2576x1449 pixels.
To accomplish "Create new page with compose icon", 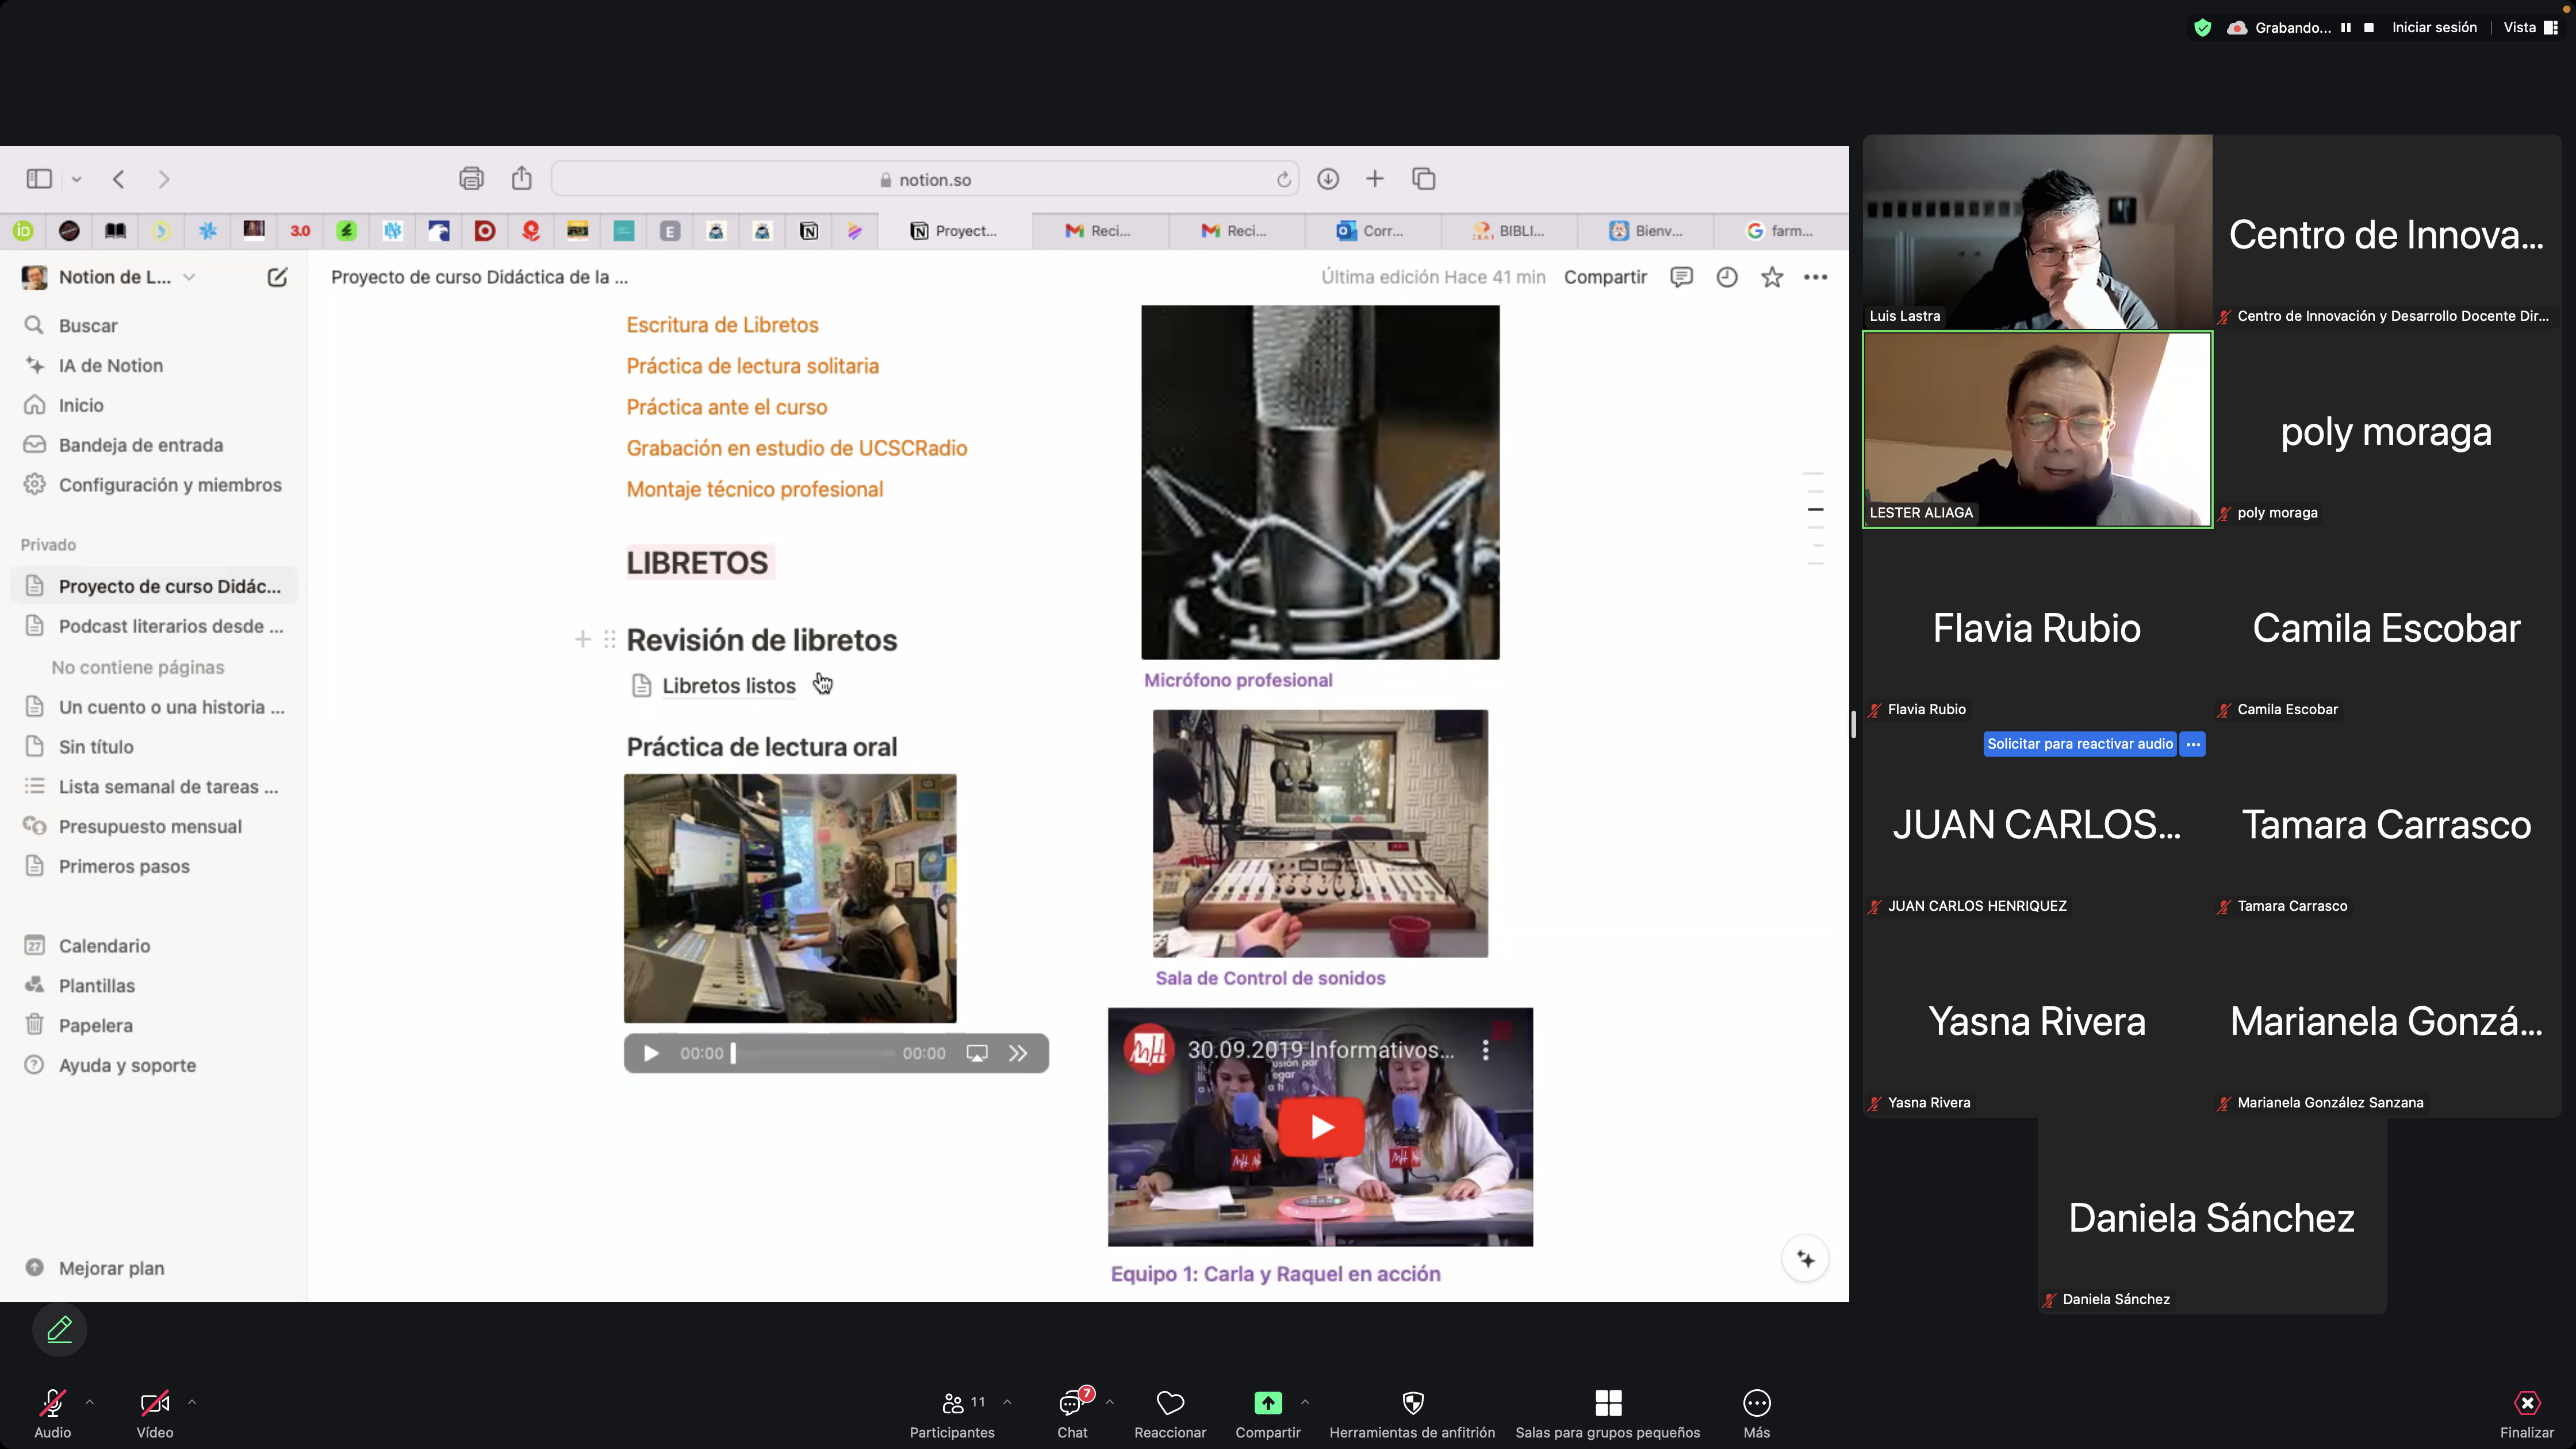I will tap(277, 277).
